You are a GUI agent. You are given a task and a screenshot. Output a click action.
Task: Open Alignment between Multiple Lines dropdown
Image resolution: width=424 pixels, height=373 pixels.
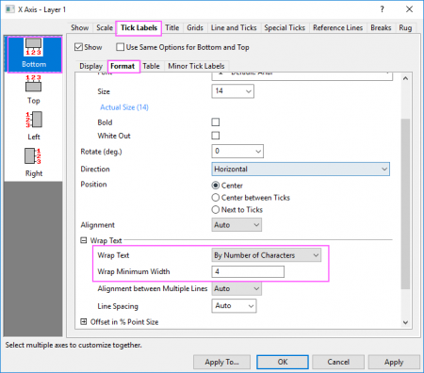[x=236, y=288]
